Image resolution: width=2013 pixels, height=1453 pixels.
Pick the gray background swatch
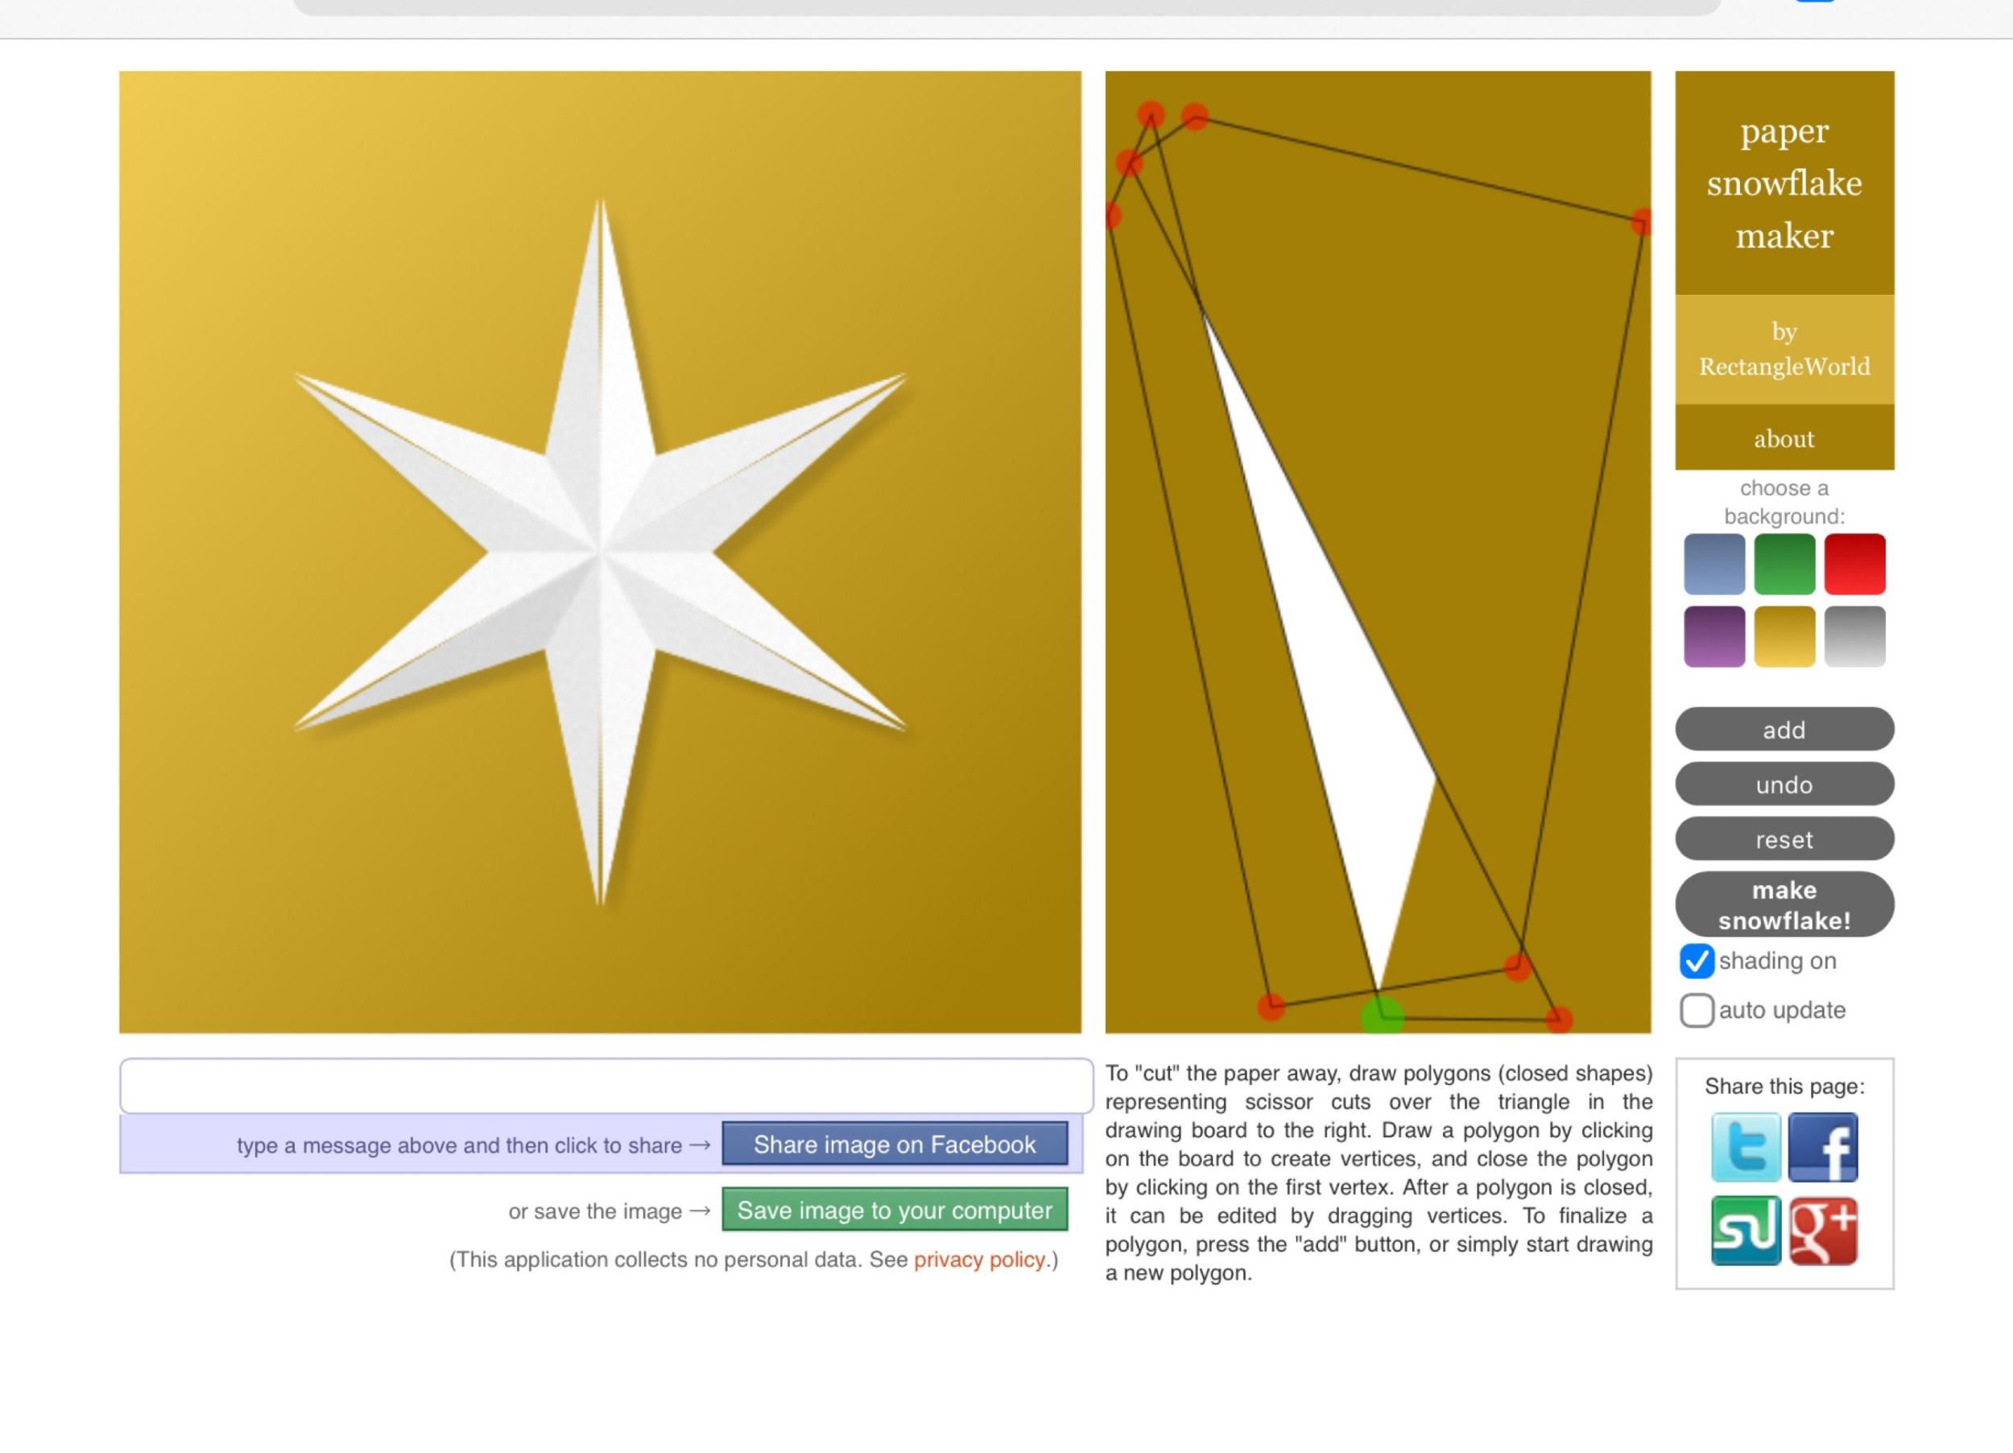[1854, 636]
